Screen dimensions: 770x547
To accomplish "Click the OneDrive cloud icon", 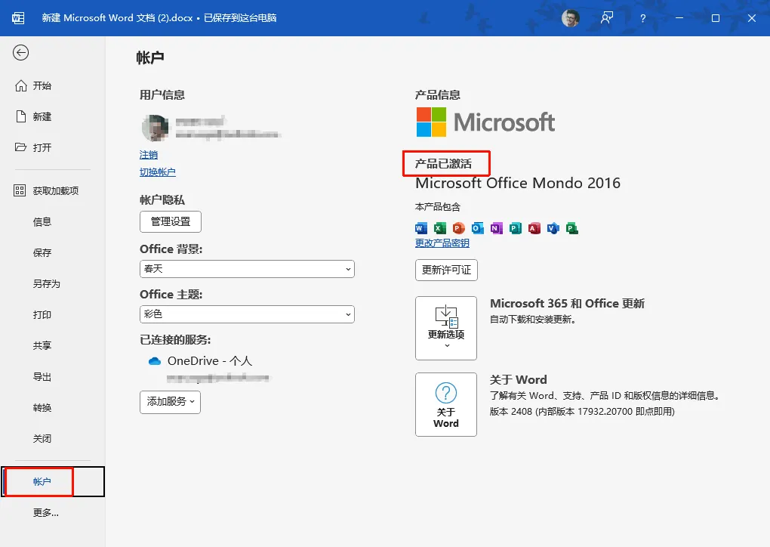I will pos(155,361).
